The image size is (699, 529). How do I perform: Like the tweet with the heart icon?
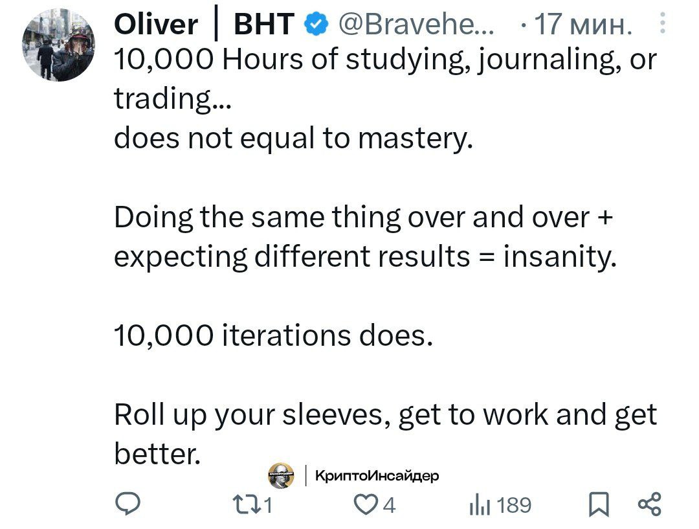tap(365, 505)
